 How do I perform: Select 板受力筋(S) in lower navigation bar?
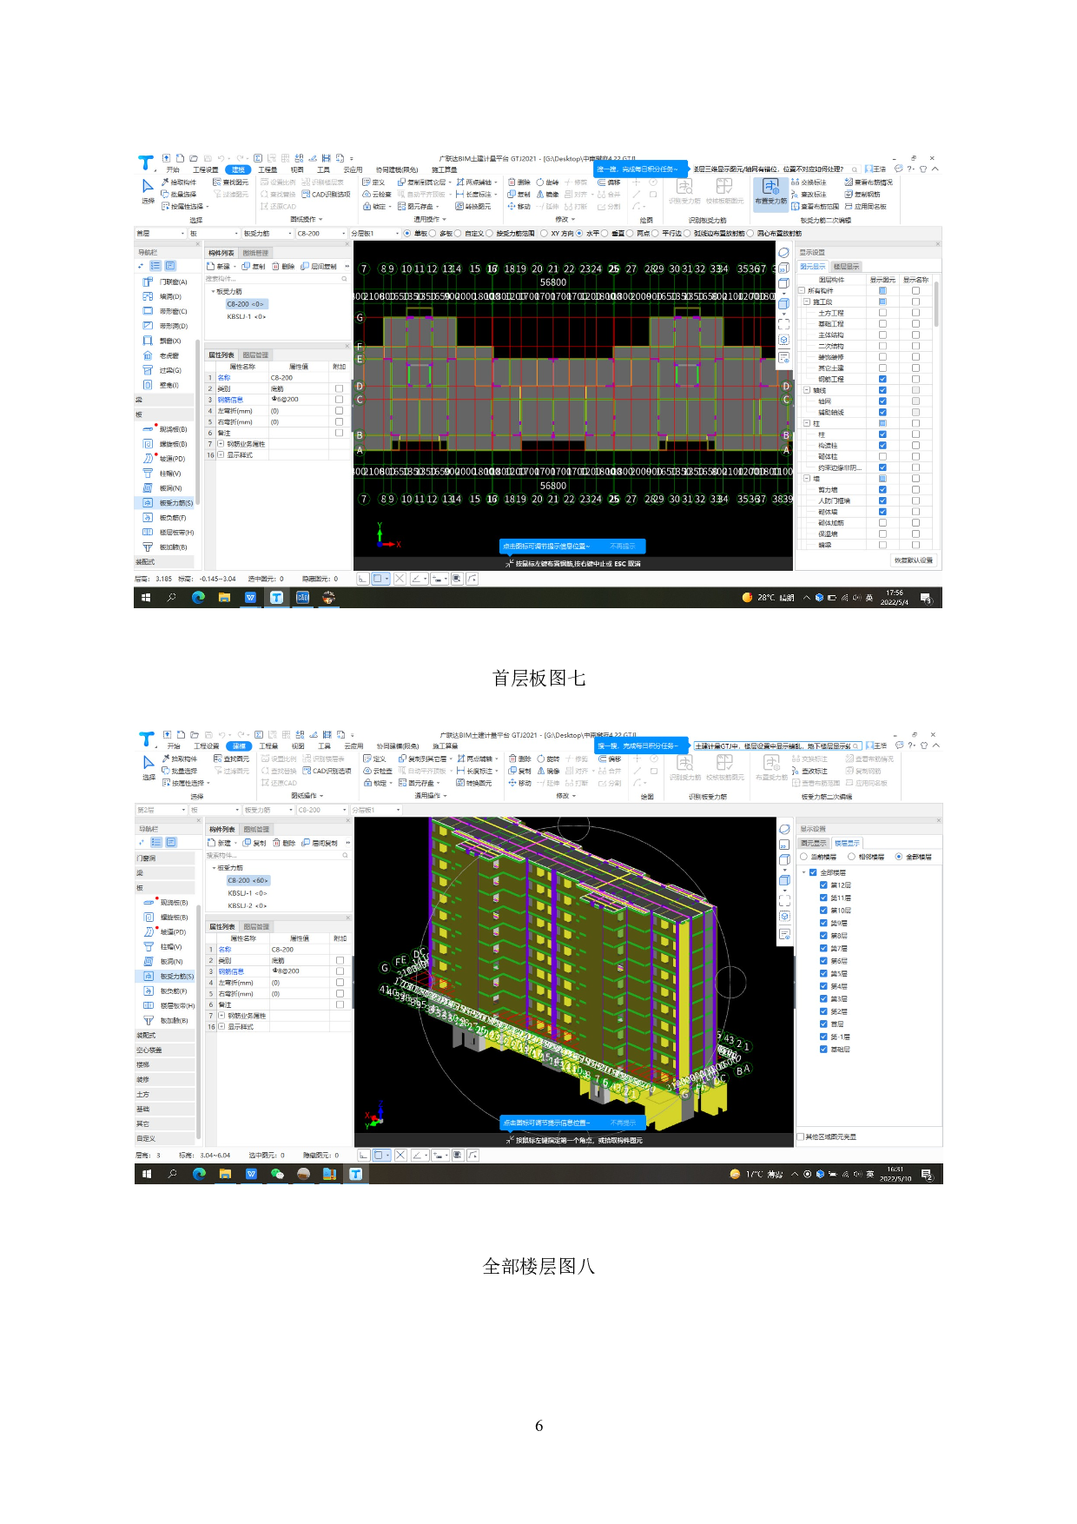pos(176,976)
